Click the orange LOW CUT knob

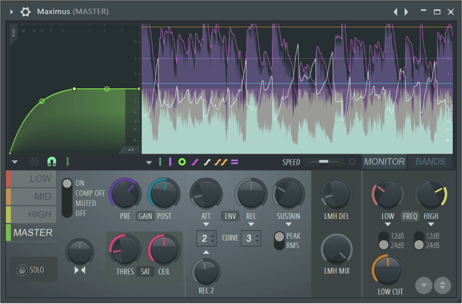point(388,270)
